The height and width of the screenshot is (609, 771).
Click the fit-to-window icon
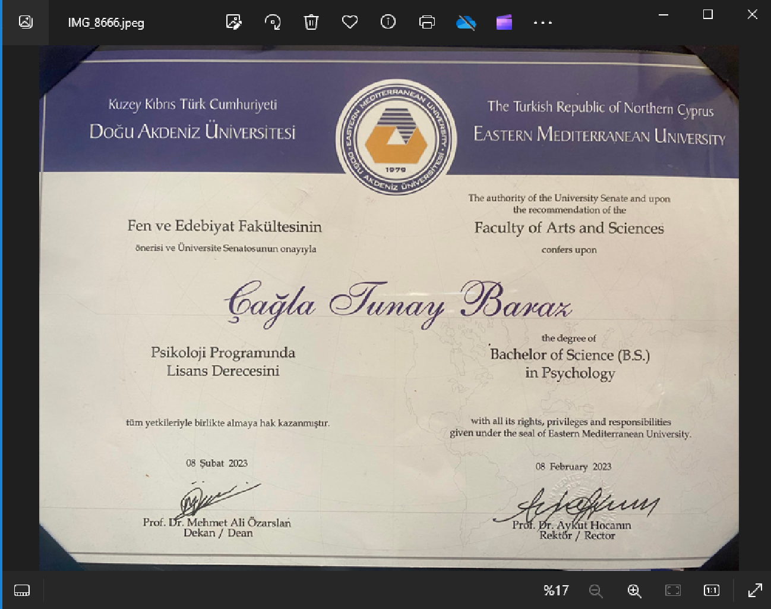point(673,590)
